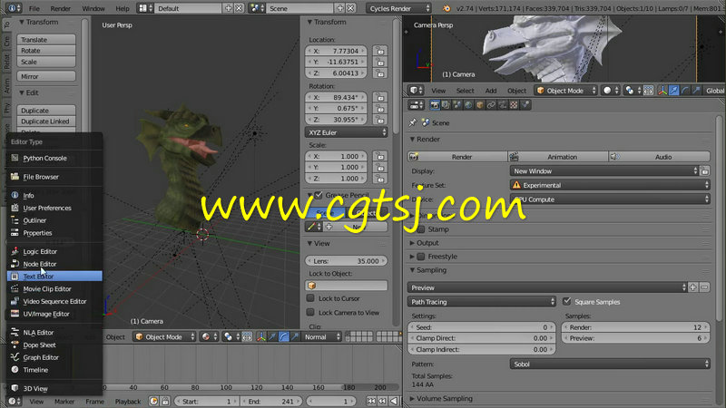Open XYZ Euler rotation mode dropdown
Viewport: 726px width, 408px height.
[x=346, y=132]
